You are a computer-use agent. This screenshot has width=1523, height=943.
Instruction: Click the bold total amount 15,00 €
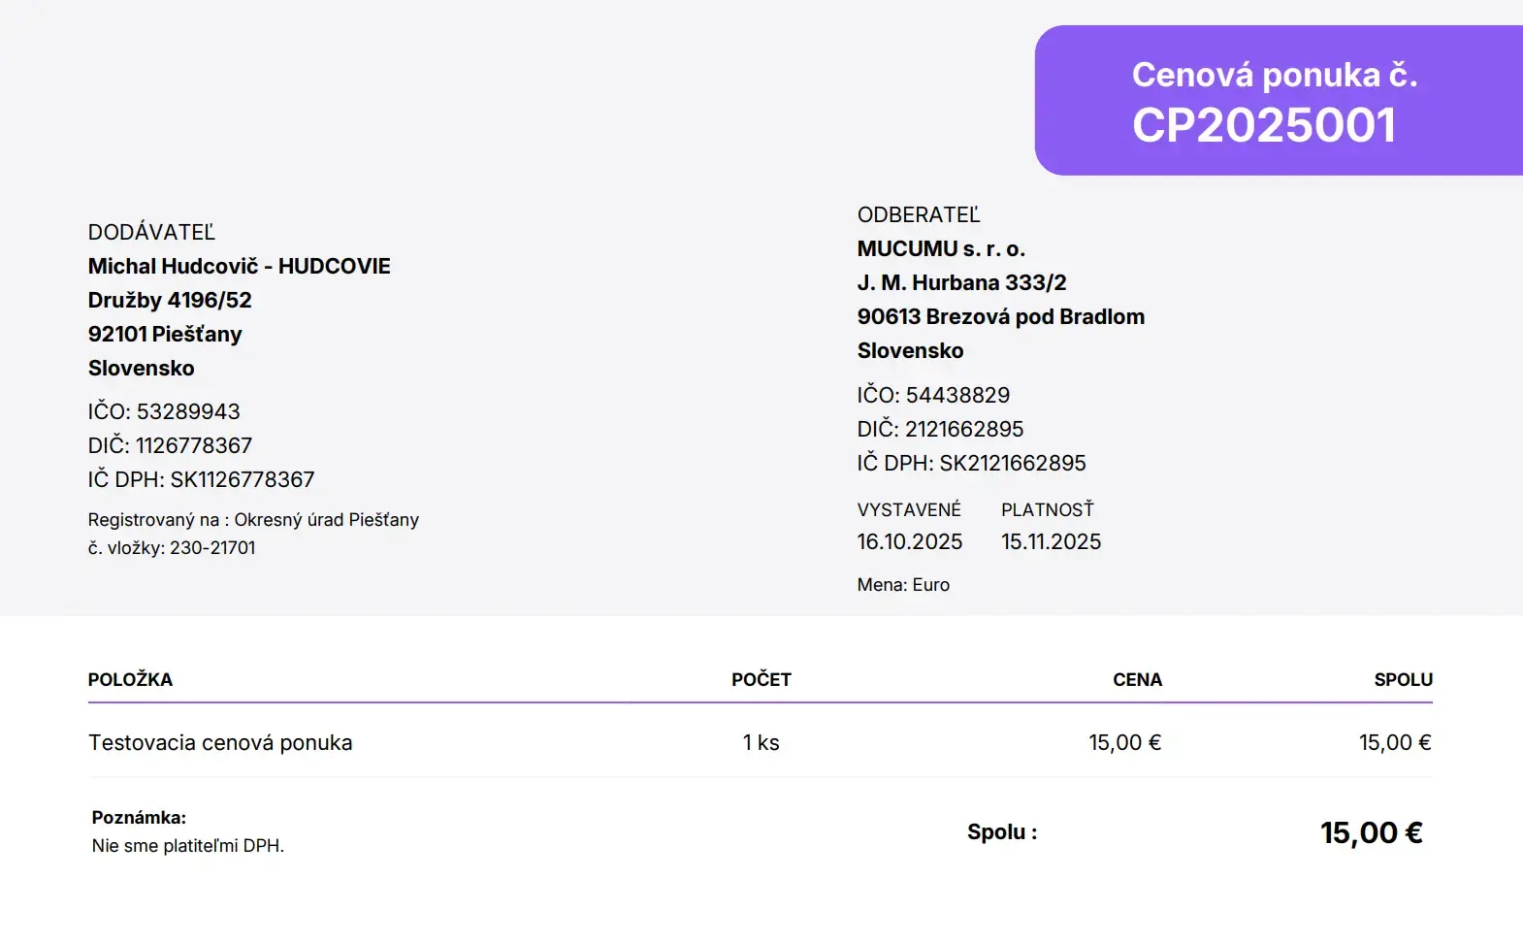[x=1371, y=832]
